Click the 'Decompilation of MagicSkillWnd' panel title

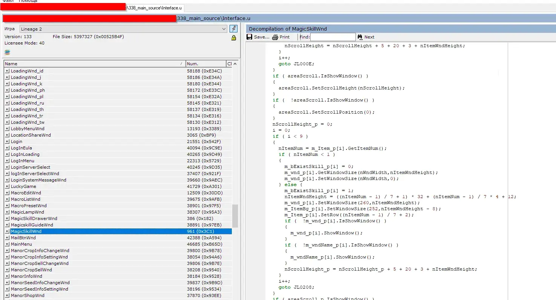[288, 29]
